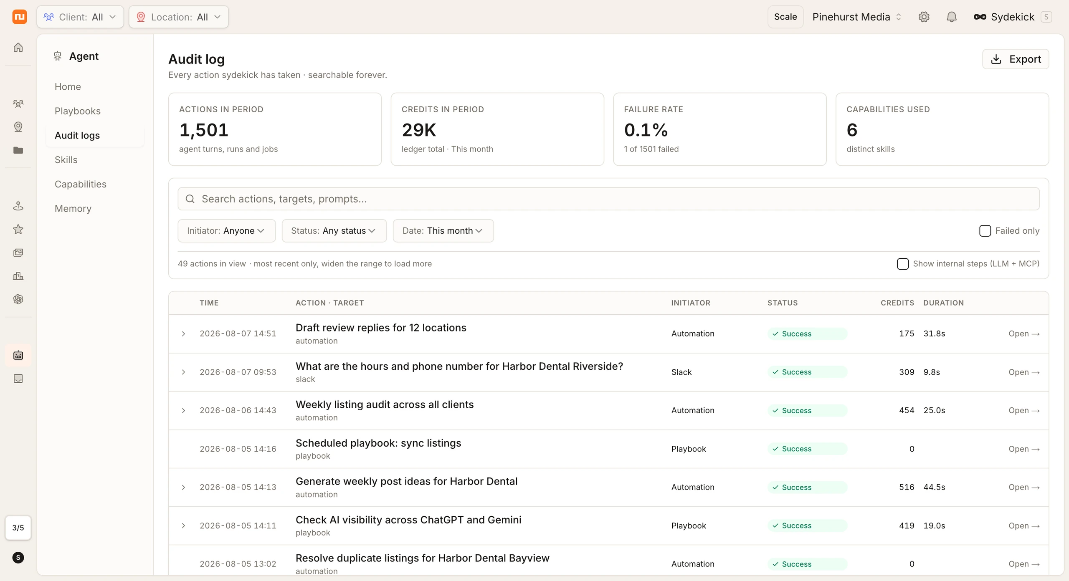Open the Client: All dropdown
1069x581 pixels.
click(x=80, y=17)
